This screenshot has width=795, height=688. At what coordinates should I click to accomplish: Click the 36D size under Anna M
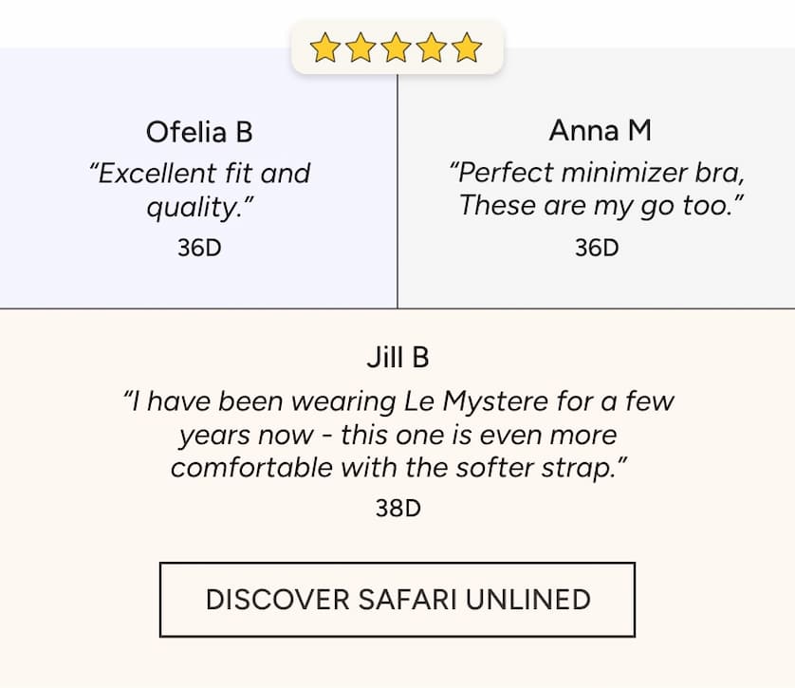(x=597, y=248)
